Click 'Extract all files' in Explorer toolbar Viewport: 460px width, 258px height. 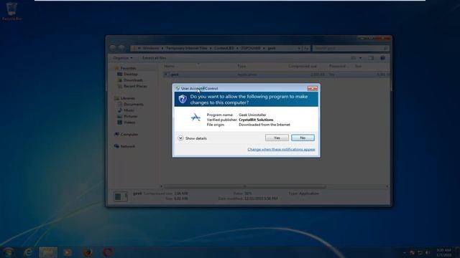pos(155,58)
